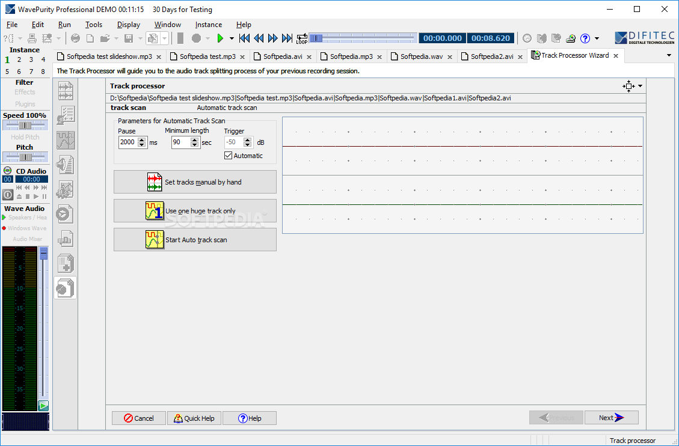Click the Quick Help button
679x446 pixels.
(x=194, y=418)
